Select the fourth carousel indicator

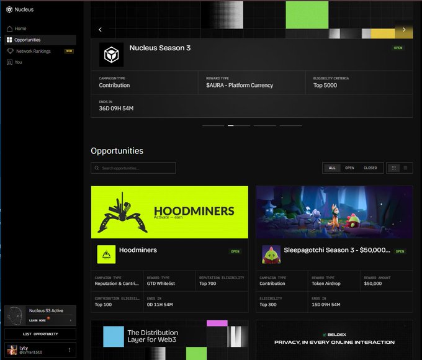pyautogui.click(x=290, y=125)
